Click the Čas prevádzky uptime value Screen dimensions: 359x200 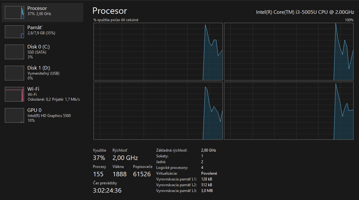pos(107,190)
